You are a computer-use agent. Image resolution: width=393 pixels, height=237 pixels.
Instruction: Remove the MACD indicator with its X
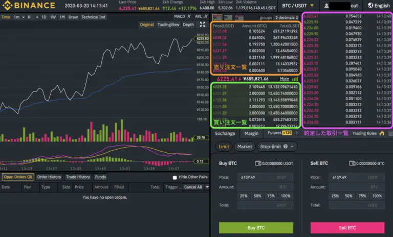point(189,16)
